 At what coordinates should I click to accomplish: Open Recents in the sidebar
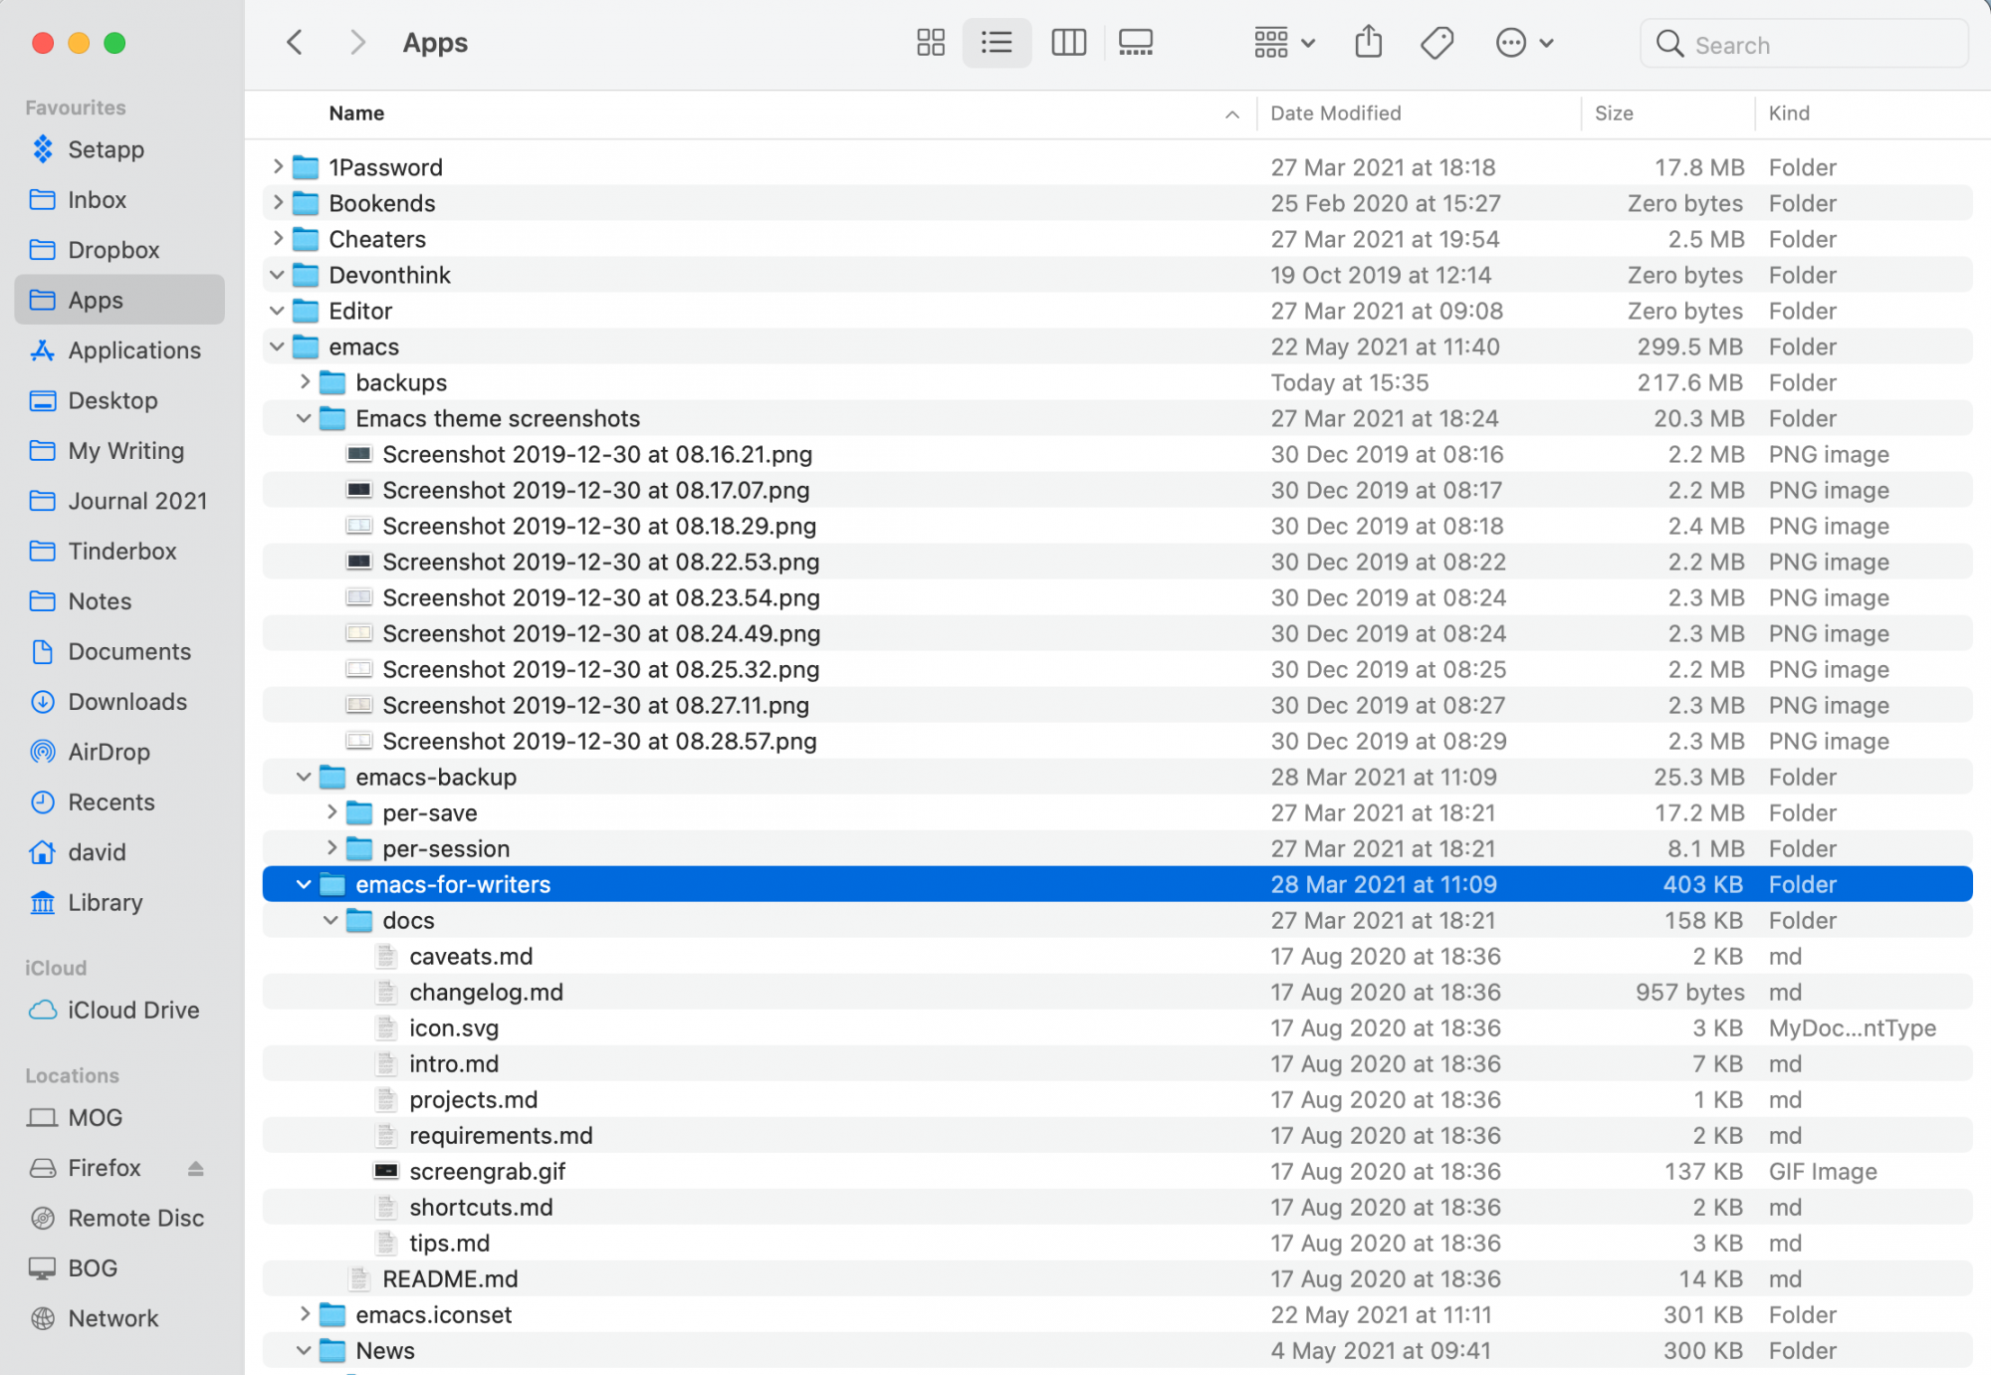coord(119,802)
